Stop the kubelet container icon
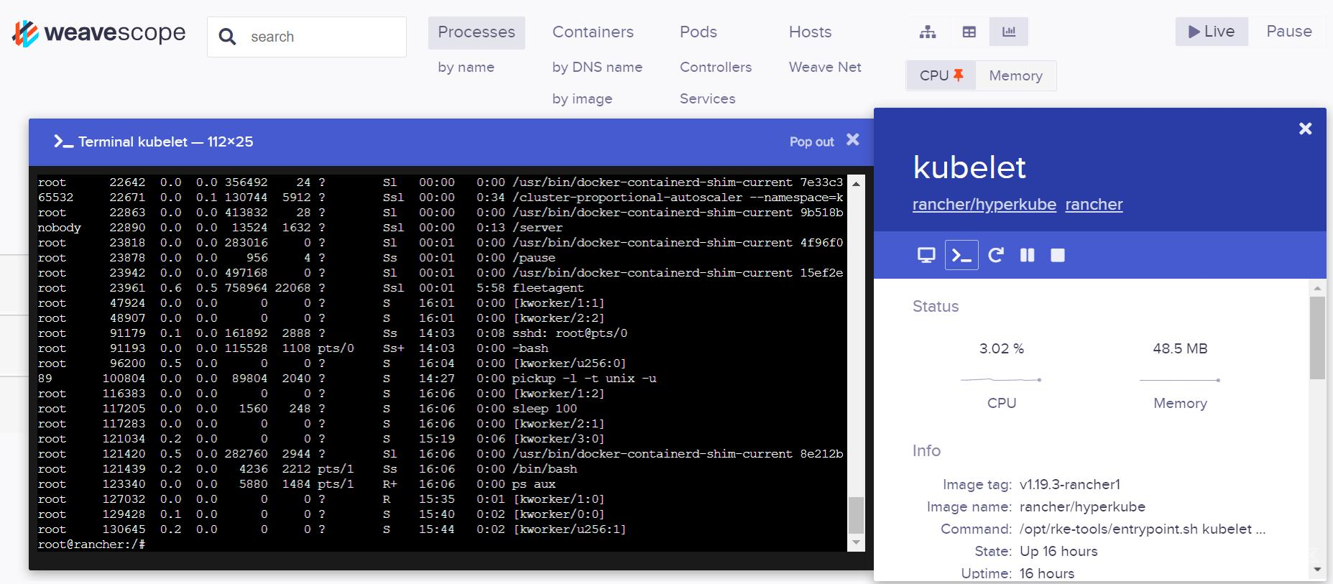1333x584 pixels. (1058, 255)
